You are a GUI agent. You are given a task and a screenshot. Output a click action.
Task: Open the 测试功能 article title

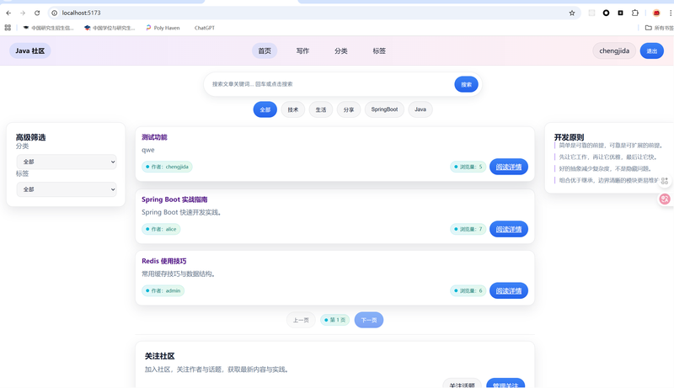[x=154, y=137]
